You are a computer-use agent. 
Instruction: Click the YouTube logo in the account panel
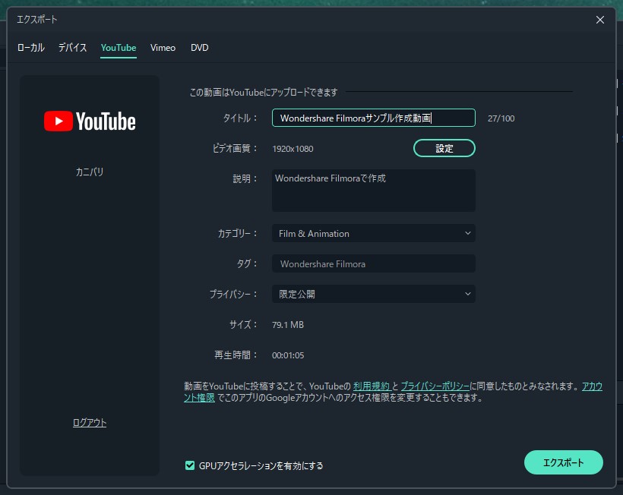point(90,121)
